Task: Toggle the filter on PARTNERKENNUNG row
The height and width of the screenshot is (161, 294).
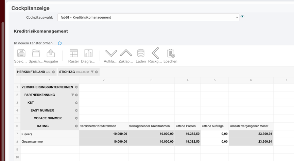Action: pos(72,95)
